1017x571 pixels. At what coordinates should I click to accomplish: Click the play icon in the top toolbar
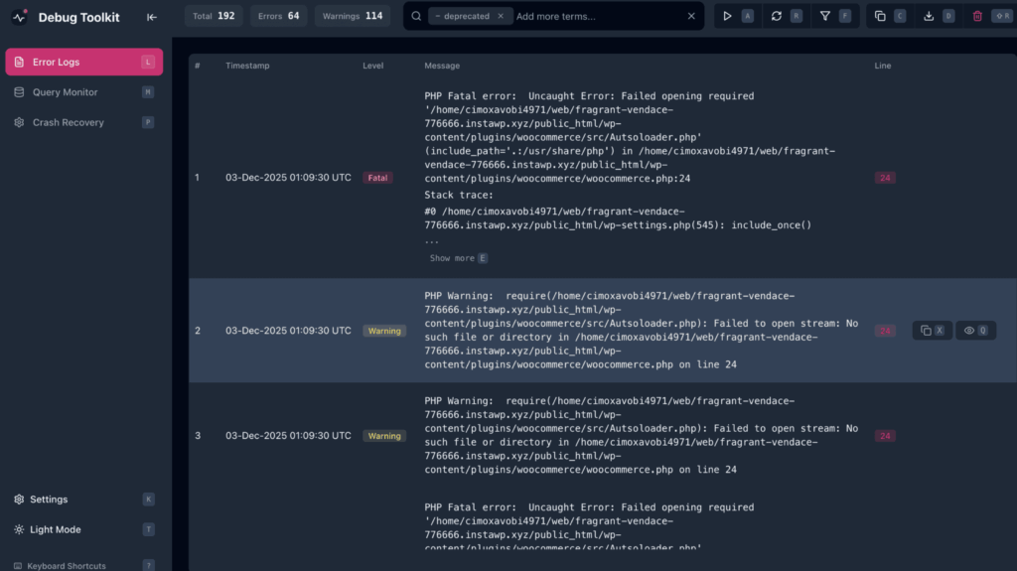(727, 16)
